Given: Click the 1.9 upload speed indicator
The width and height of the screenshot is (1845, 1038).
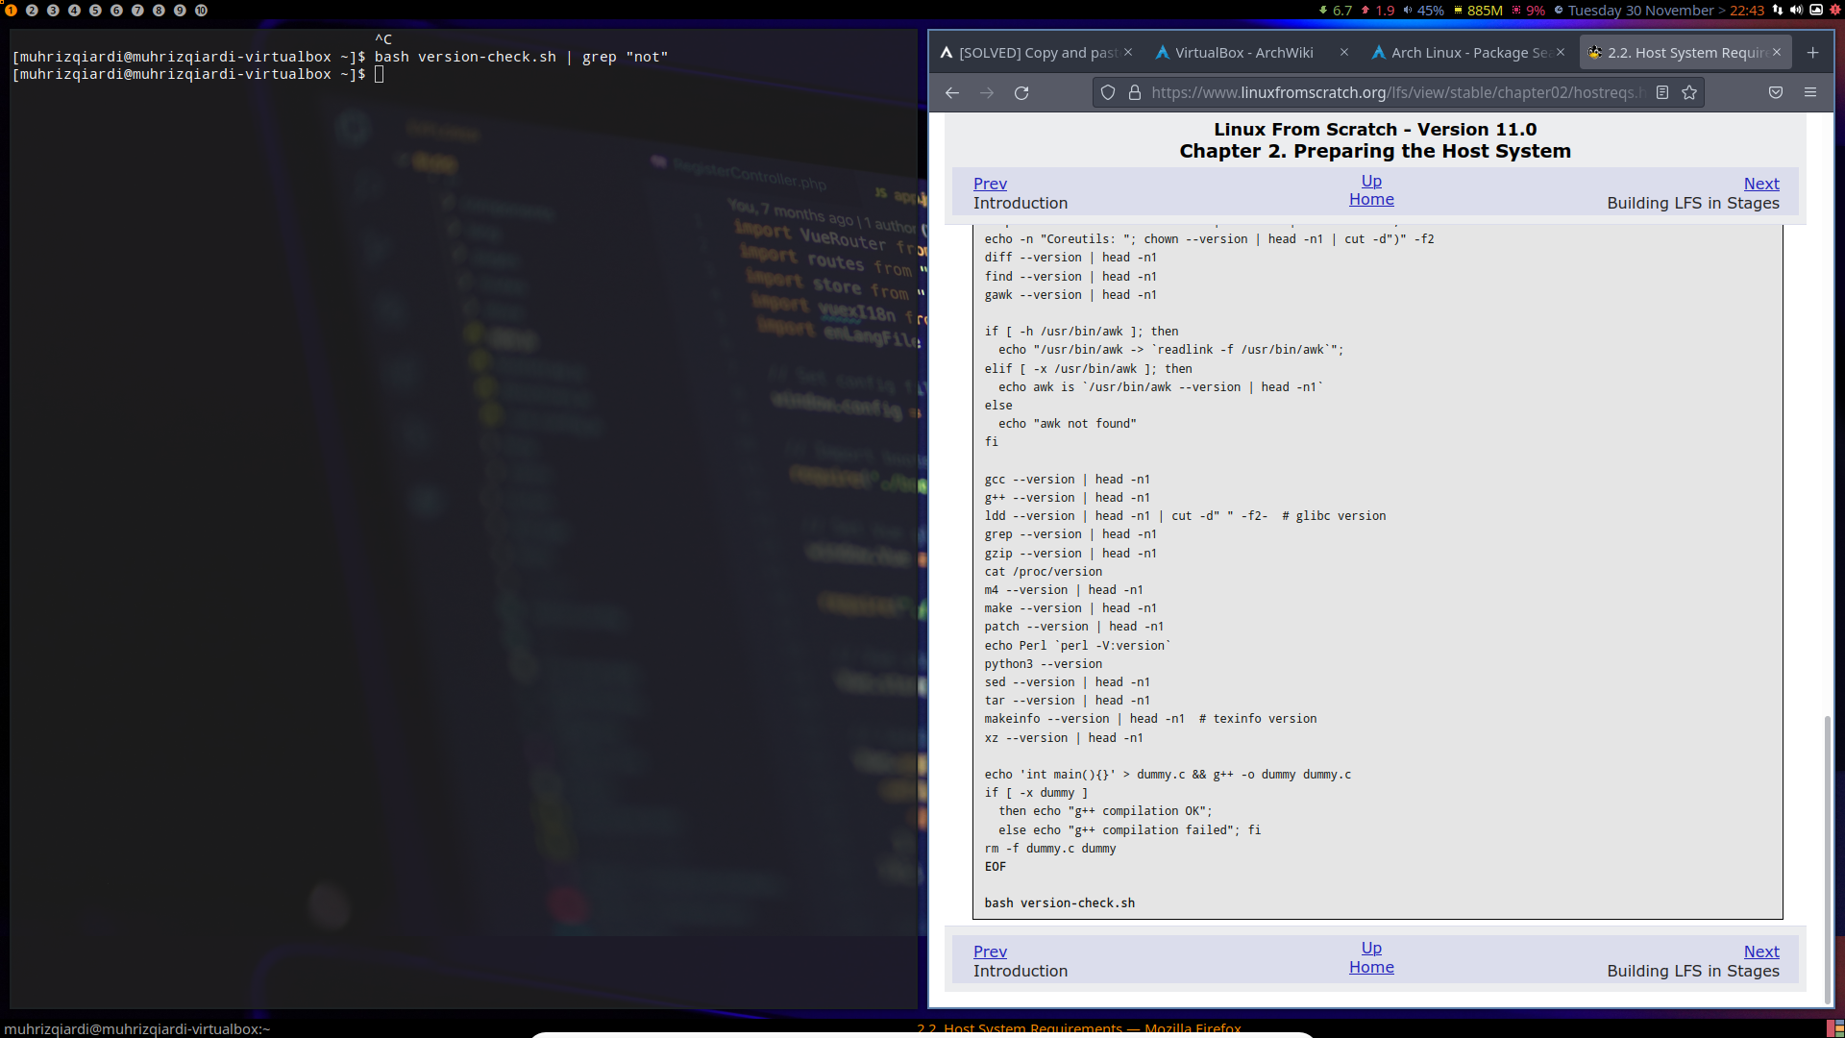Looking at the screenshot, I should coord(1377,11).
